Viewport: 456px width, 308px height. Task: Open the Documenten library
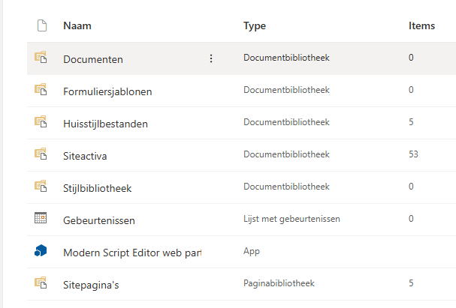coord(93,59)
